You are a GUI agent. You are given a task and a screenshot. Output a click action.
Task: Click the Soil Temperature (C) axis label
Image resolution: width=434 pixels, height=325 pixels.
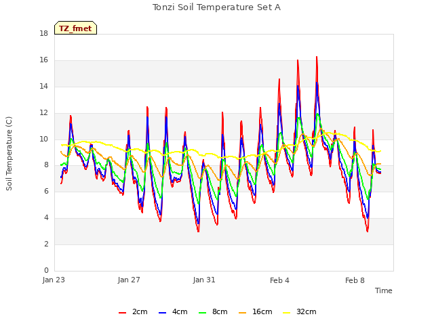(9, 154)
